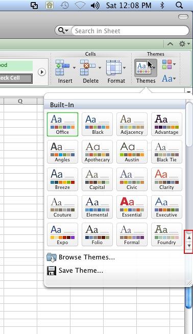
Task: Open the Insert dropdown arrow
Action: click(74, 68)
